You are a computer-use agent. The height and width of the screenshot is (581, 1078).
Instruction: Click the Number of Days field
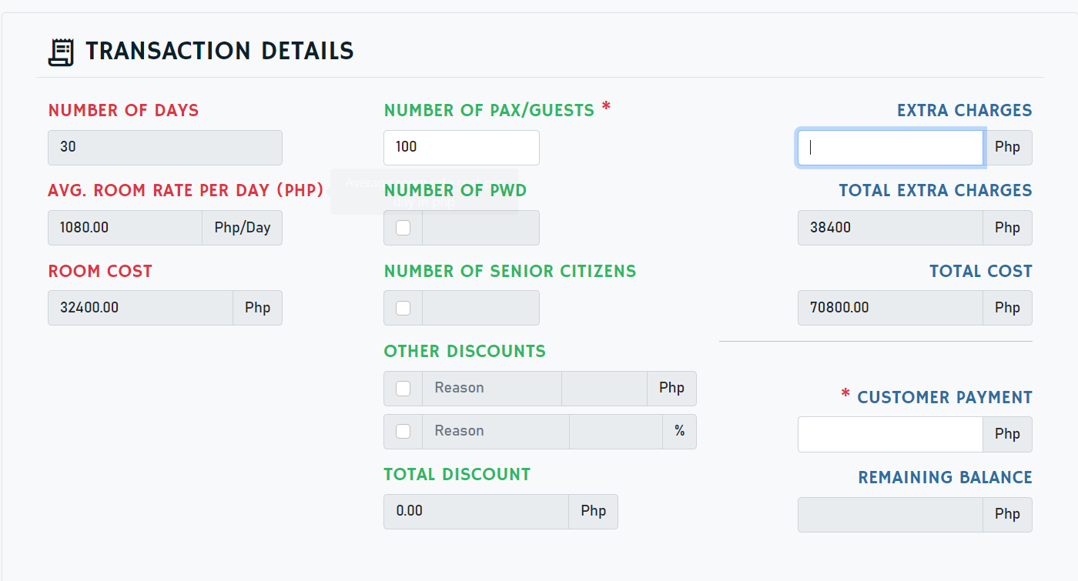(165, 147)
